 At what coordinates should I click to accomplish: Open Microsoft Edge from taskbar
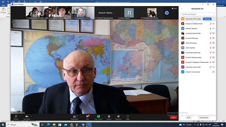coord(48,125)
